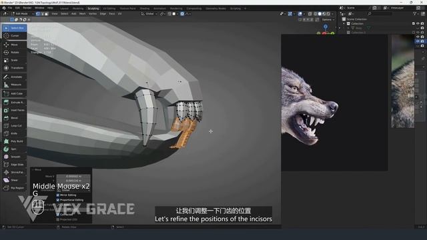Uncheck the Mirror Editing checkbox
Viewport: 427px width, 240px height.
pos(58,195)
